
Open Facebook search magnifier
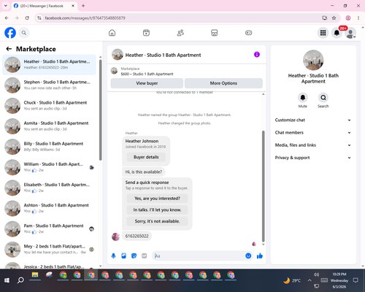[24, 33]
